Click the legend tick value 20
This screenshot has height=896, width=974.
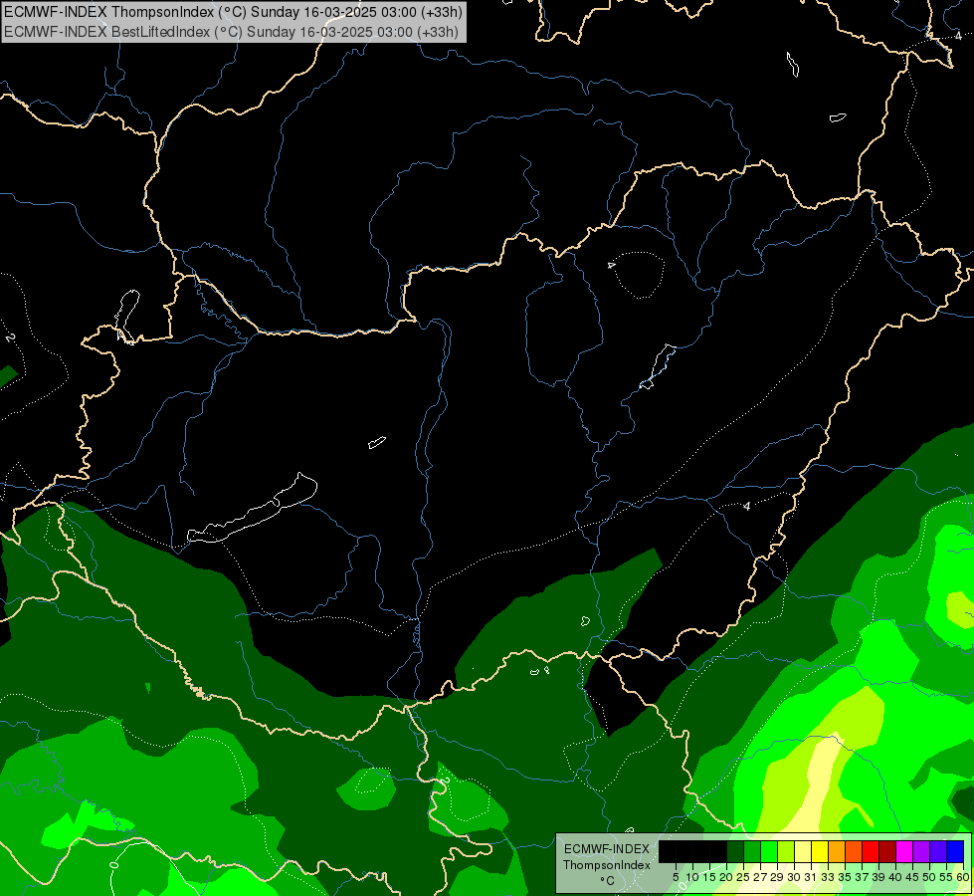[726, 877]
